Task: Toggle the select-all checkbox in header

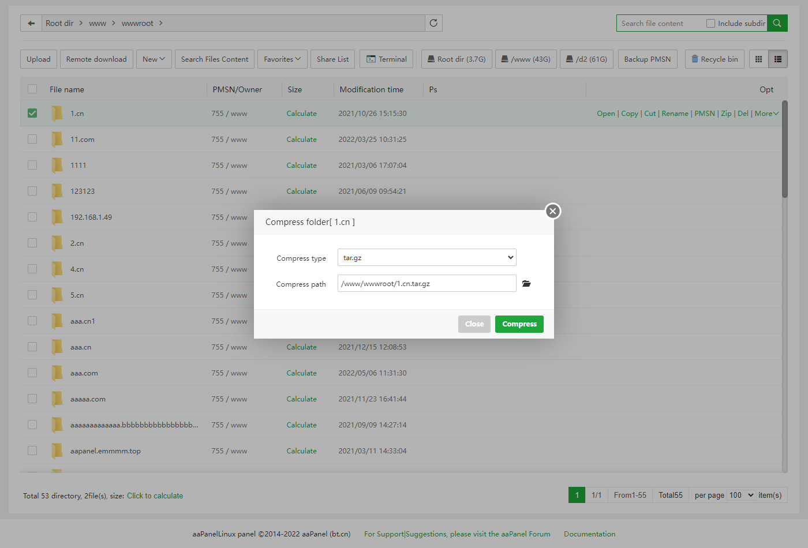Action: (x=32, y=89)
